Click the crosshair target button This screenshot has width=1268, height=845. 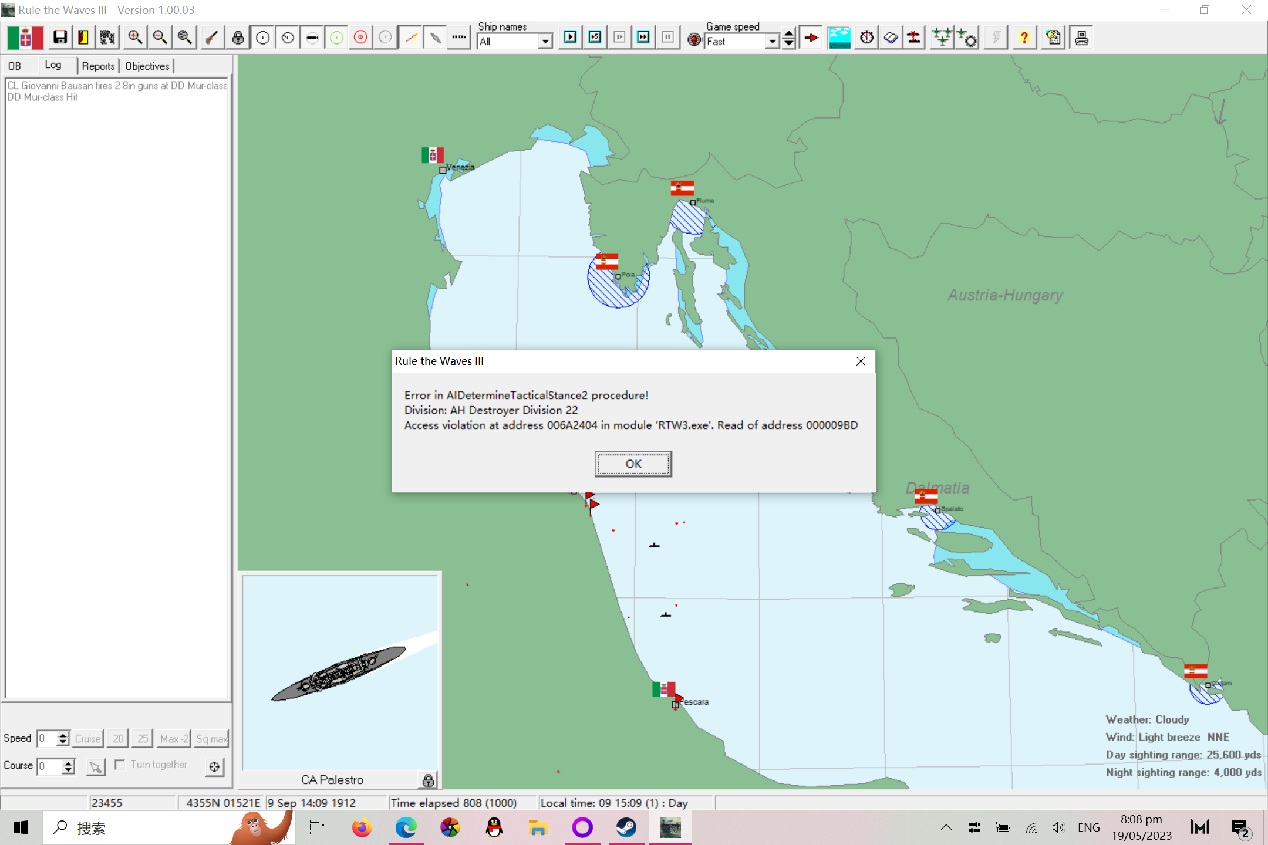(x=214, y=766)
